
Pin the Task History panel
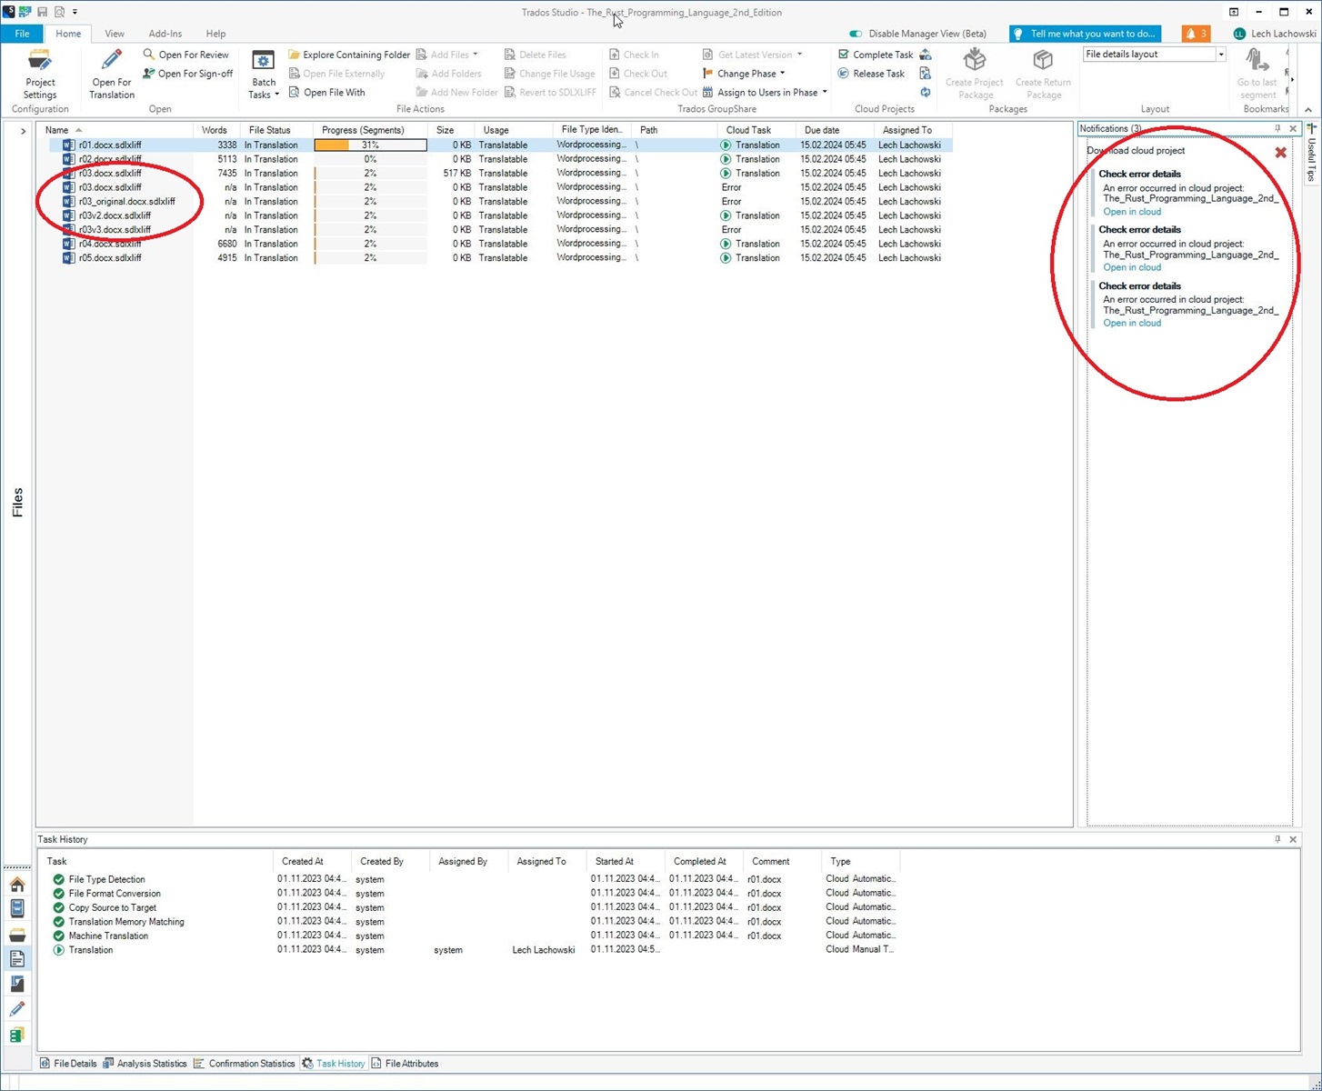[1277, 839]
